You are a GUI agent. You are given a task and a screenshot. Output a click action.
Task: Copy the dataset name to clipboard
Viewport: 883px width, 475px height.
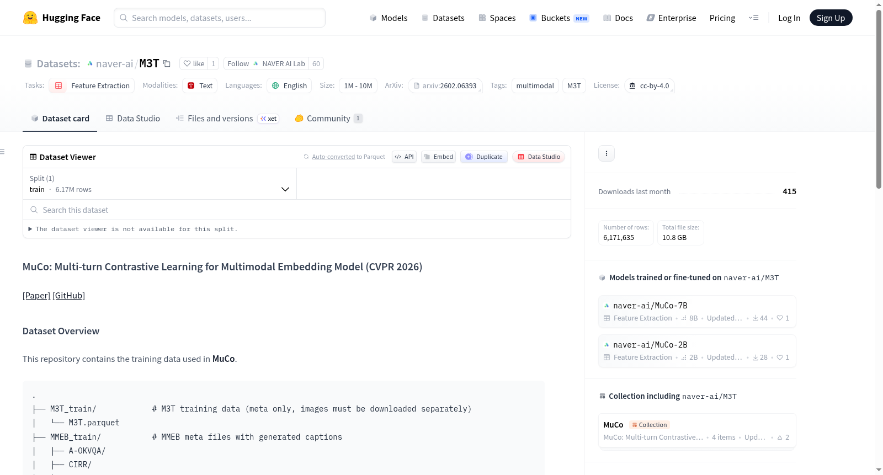point(167,63)
